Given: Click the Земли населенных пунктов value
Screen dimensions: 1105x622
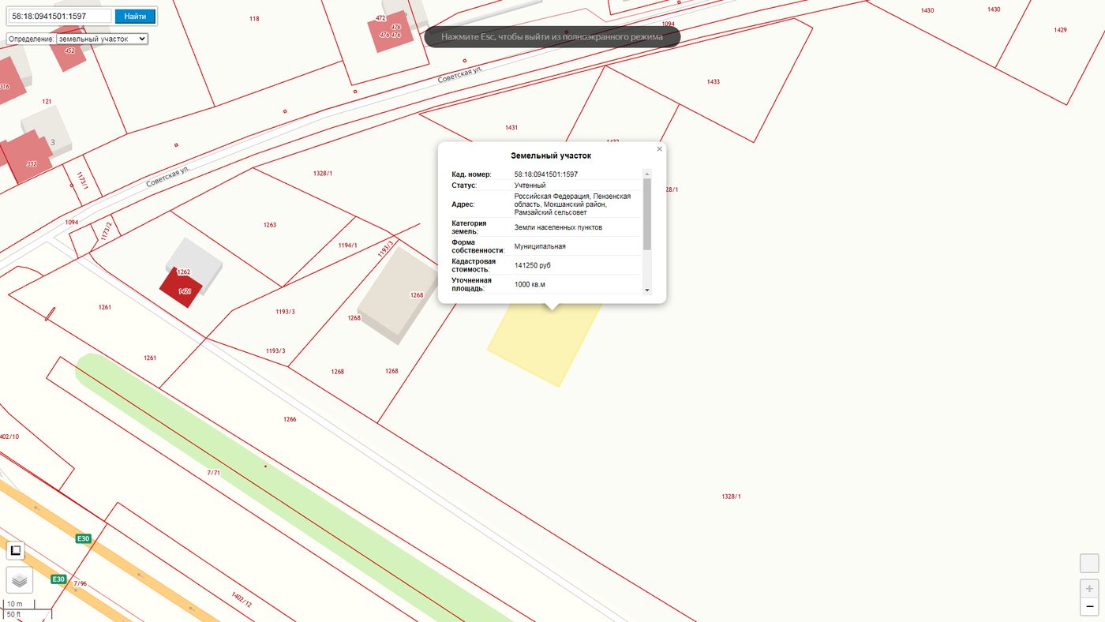Looking at the screenshot, I should tap(558, 227).
